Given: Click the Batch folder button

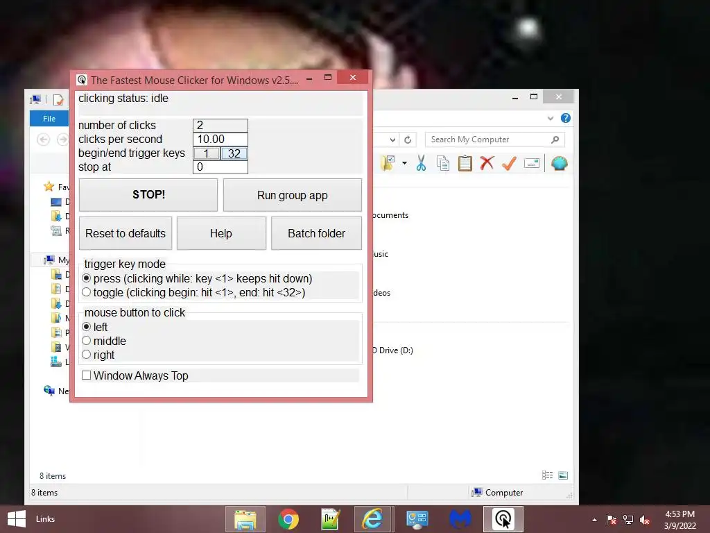Looking at the screenshot, I should [x=316, y=233].
